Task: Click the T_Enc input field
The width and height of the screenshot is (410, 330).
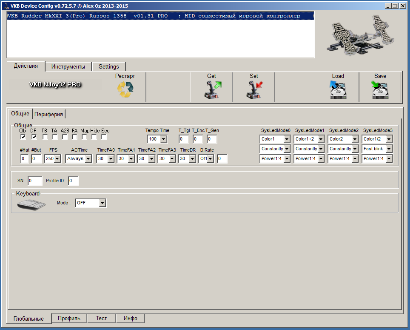Action: point(198,139)
